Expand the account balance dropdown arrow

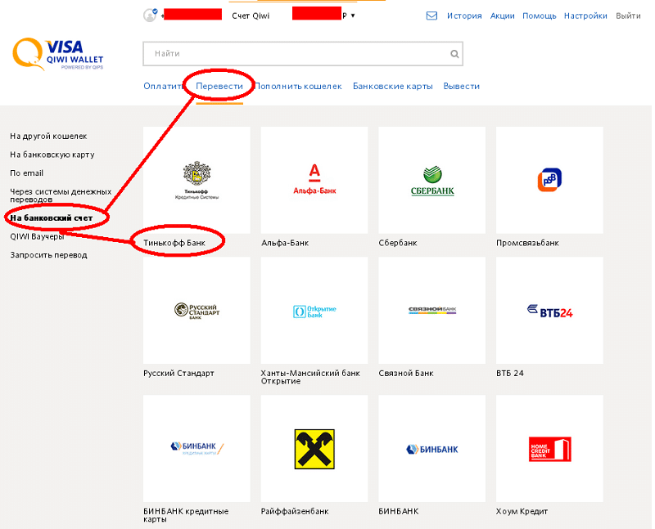pos(353,16)
